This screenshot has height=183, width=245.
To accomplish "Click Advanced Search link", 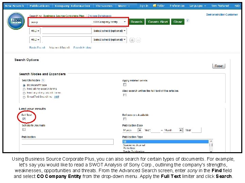I will pyautogui.click(x=59, y=47).
